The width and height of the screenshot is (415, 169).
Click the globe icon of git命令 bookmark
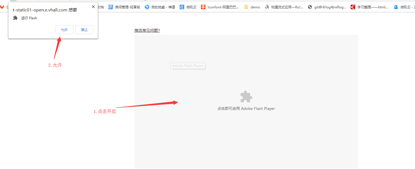pyautogui.click(x=310, y=7)
